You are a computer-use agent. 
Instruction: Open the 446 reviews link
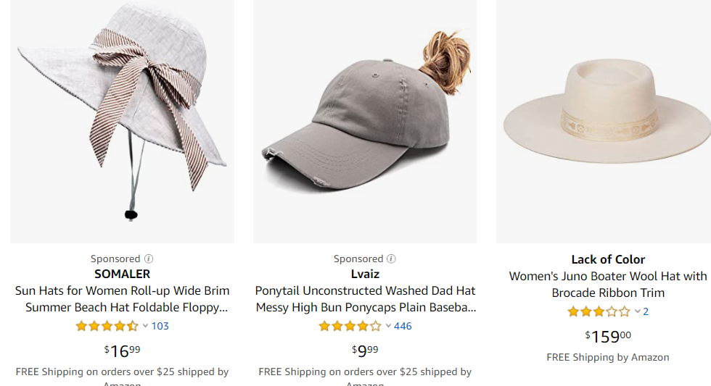point(403,327)
